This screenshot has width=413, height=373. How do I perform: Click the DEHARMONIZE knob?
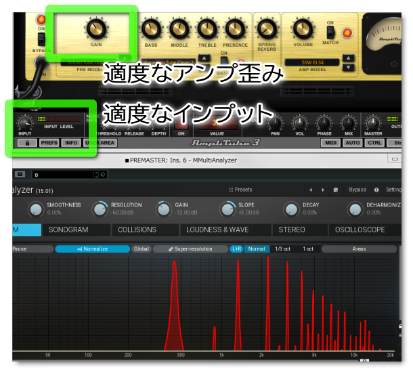tap(355, 209)
